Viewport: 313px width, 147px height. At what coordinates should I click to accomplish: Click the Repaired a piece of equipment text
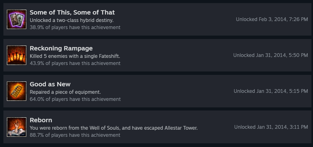[65, 92]
